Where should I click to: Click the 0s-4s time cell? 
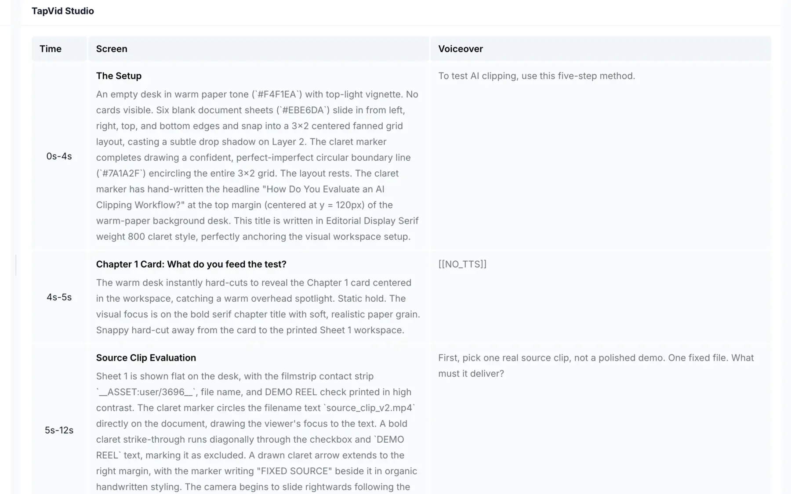pos(59,156)
